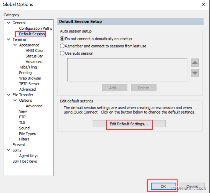Move auto session up with arrow button
The width and height of the screenshot is (210, 193).
195,63
